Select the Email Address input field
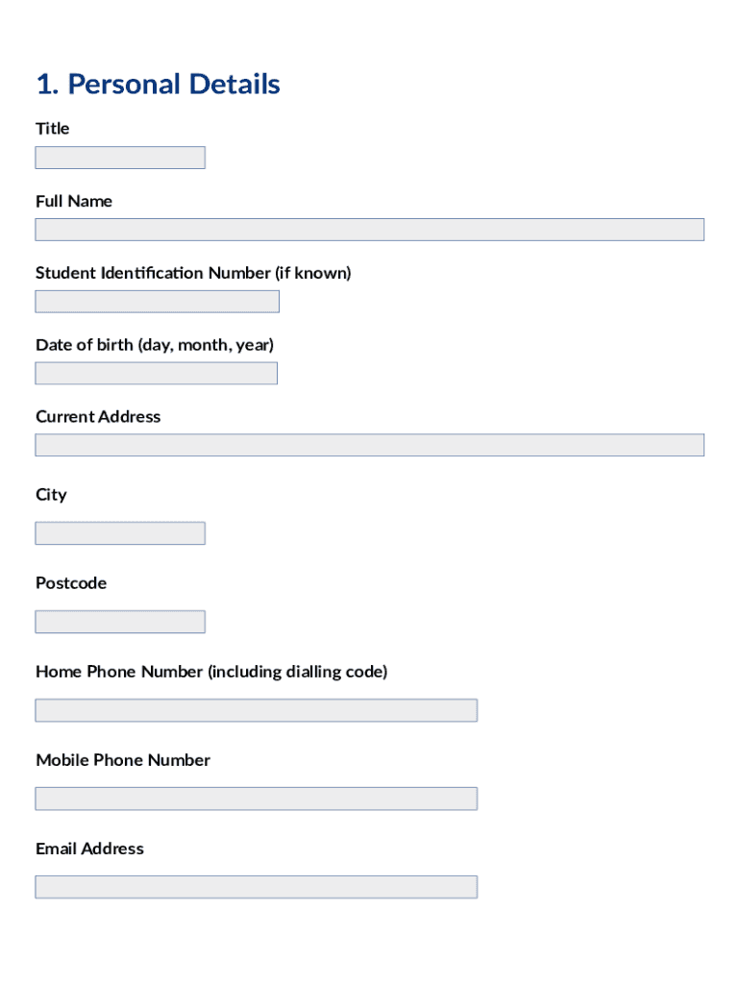740x984 pixels. pyautogui.click(x=256, y=887)
